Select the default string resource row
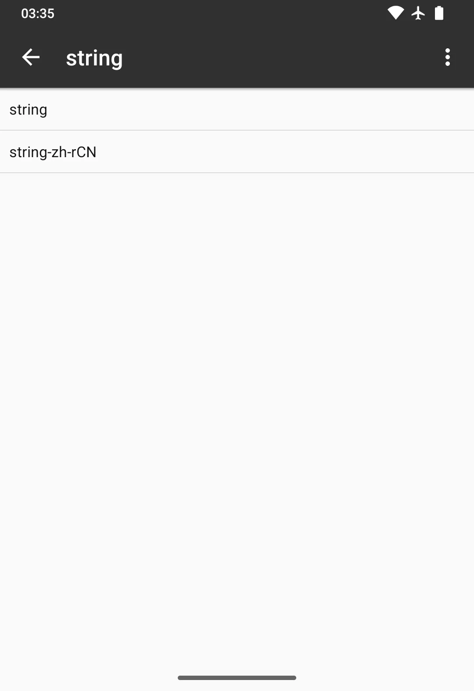Viewport: 474px width, 691px height. pos(237,109)
